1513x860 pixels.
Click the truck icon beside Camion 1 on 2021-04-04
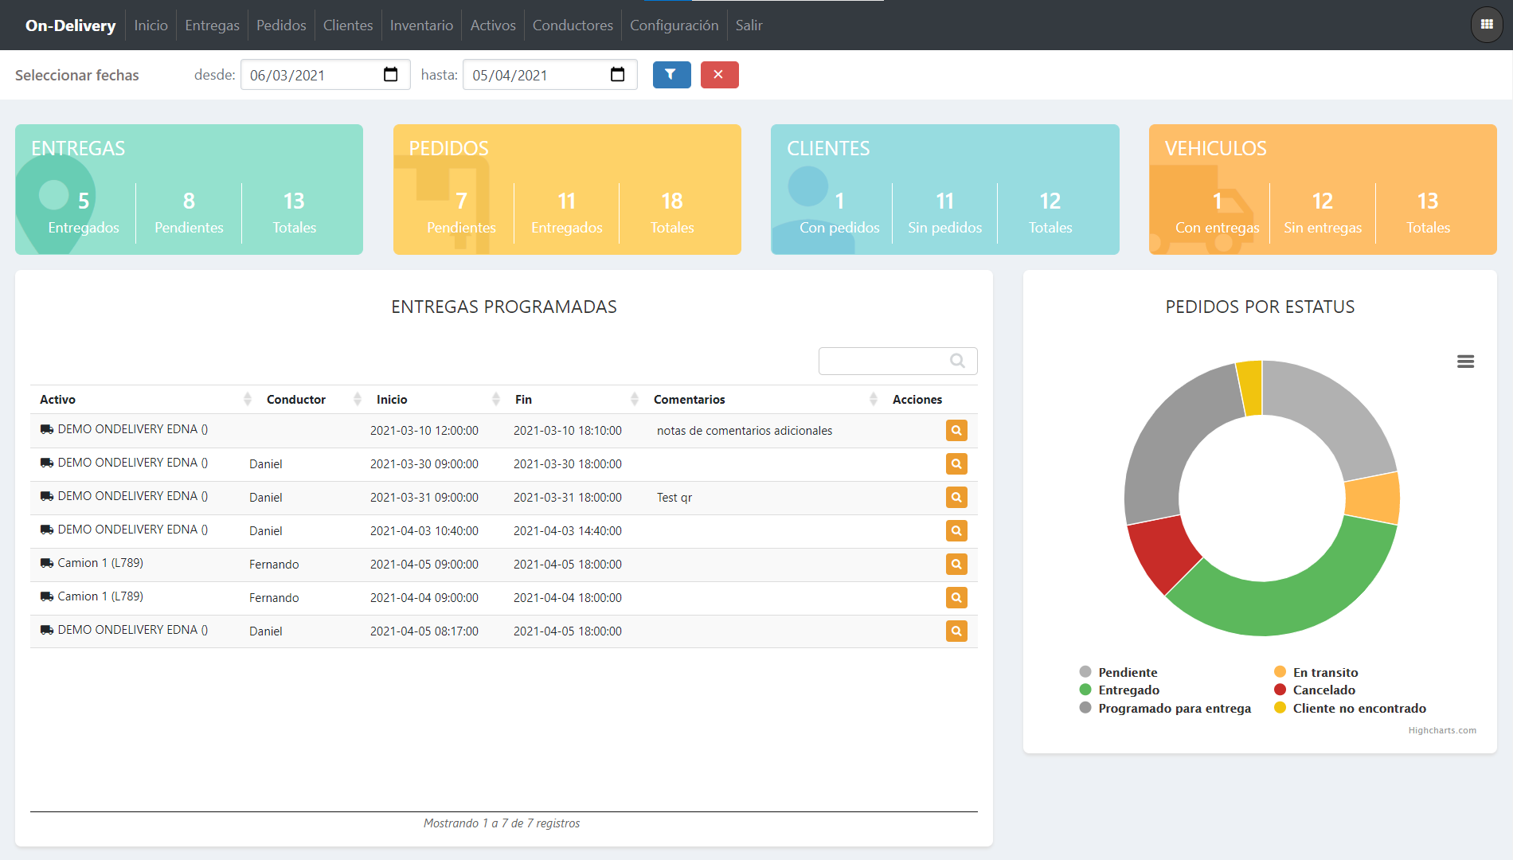coord(47,596)
